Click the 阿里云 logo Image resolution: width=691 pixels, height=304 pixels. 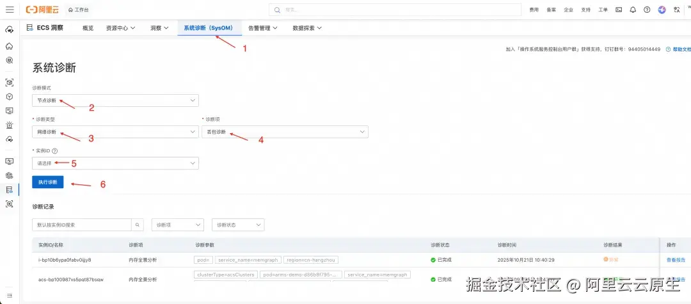click(x=42, y=9)
